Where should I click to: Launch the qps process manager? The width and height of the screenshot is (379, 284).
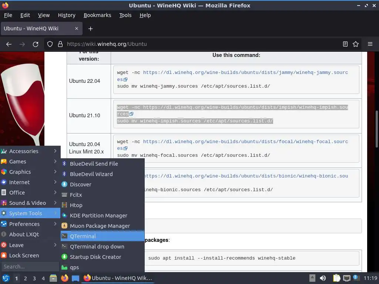103,267
